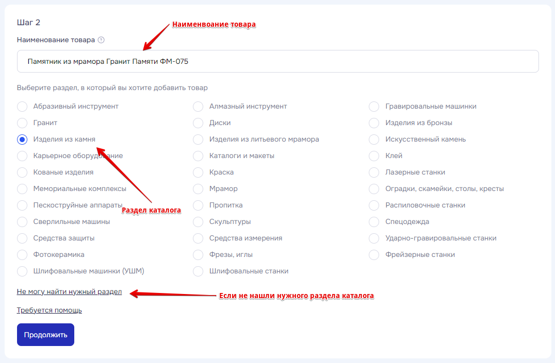The image size is (555, 363).
Task: Select Шлифовальные машинки (УШМ) radio button
Action: pos(22,271)
